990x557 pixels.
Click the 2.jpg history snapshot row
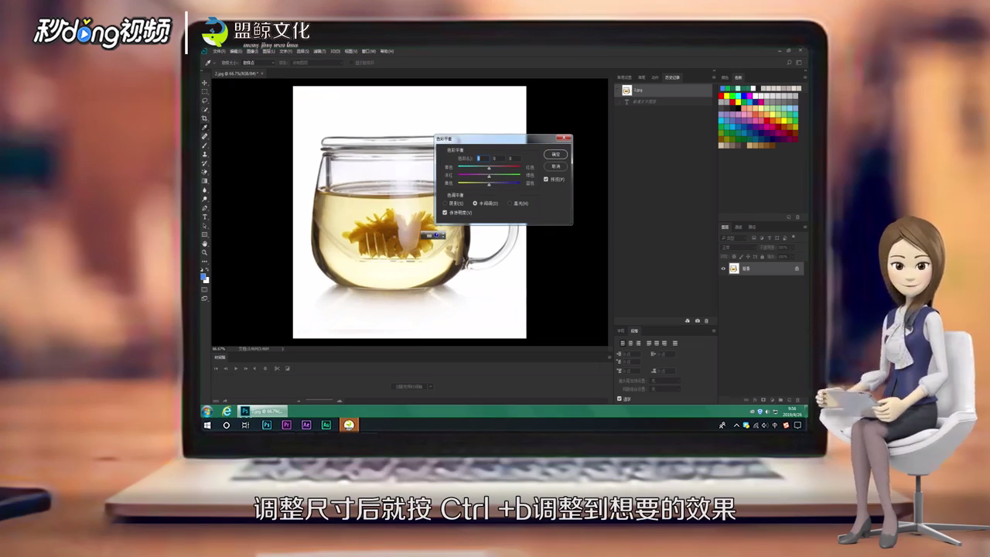(x=664, y=90)
